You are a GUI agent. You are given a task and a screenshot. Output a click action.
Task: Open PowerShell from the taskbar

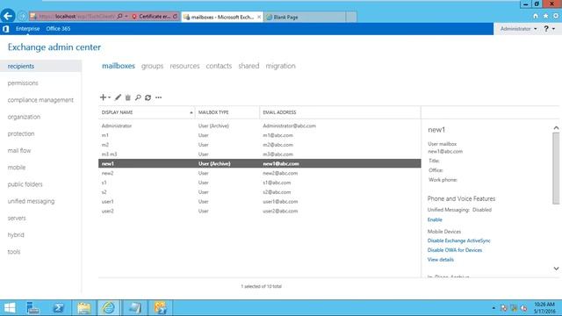click(x=59, y=308)
